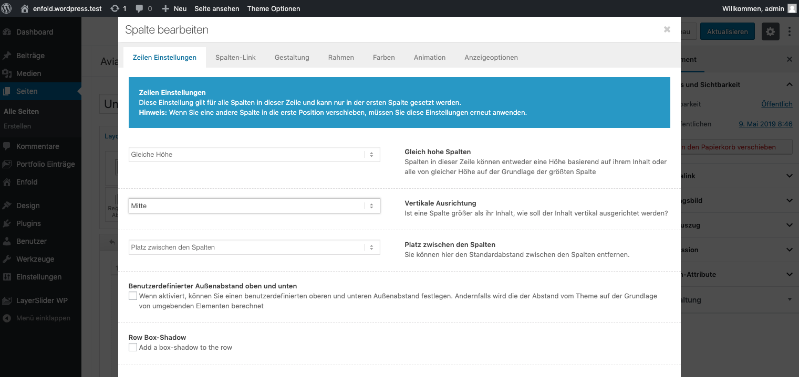This screenshot has height=377, width=799.
Task: Close the Spalte bearbeiten dialog
Action: [x=667, y=29]
